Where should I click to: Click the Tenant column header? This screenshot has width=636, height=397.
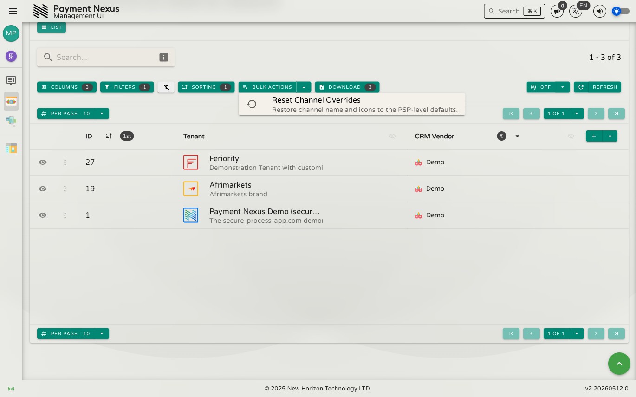tap(194, 136)
